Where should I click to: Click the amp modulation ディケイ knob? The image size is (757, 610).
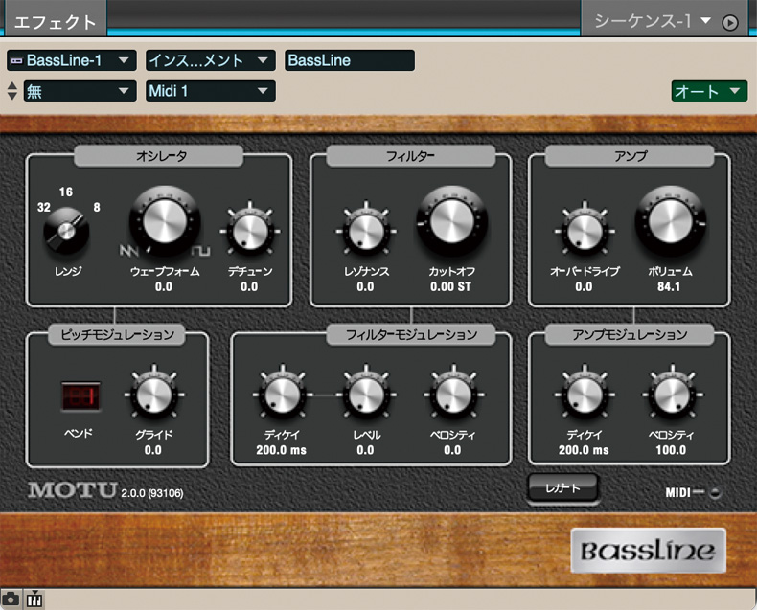coord(585,395)
